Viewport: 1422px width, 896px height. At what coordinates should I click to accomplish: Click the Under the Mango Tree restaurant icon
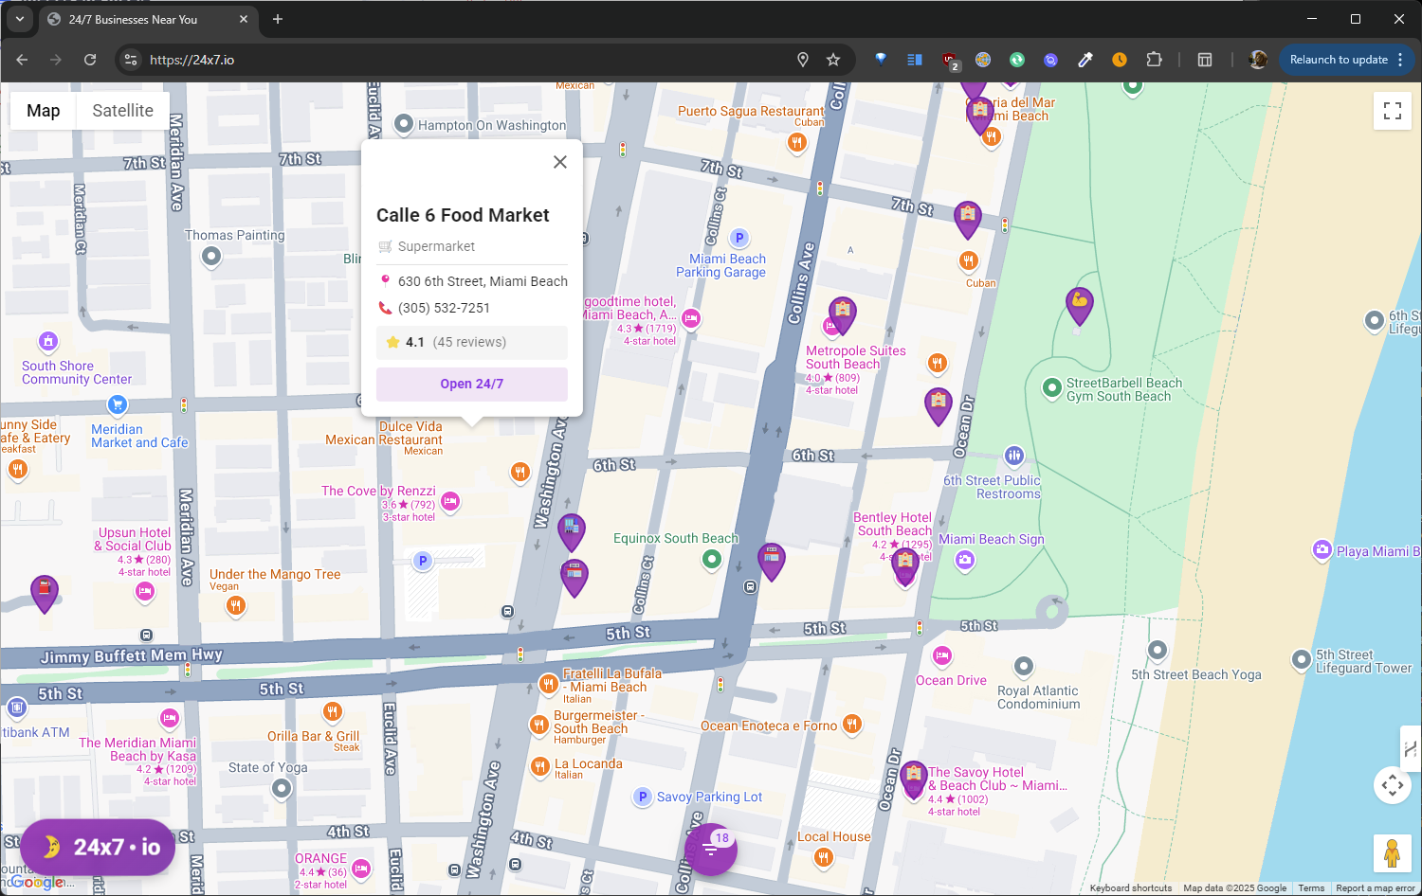point(236,605)
